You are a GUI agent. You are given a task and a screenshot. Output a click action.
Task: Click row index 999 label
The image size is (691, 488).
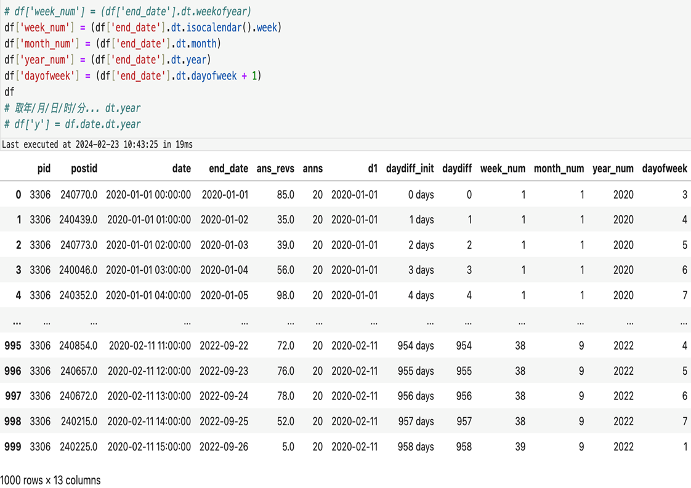point(13,447)
